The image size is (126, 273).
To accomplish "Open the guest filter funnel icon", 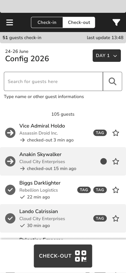I will [x=116, y=22].
